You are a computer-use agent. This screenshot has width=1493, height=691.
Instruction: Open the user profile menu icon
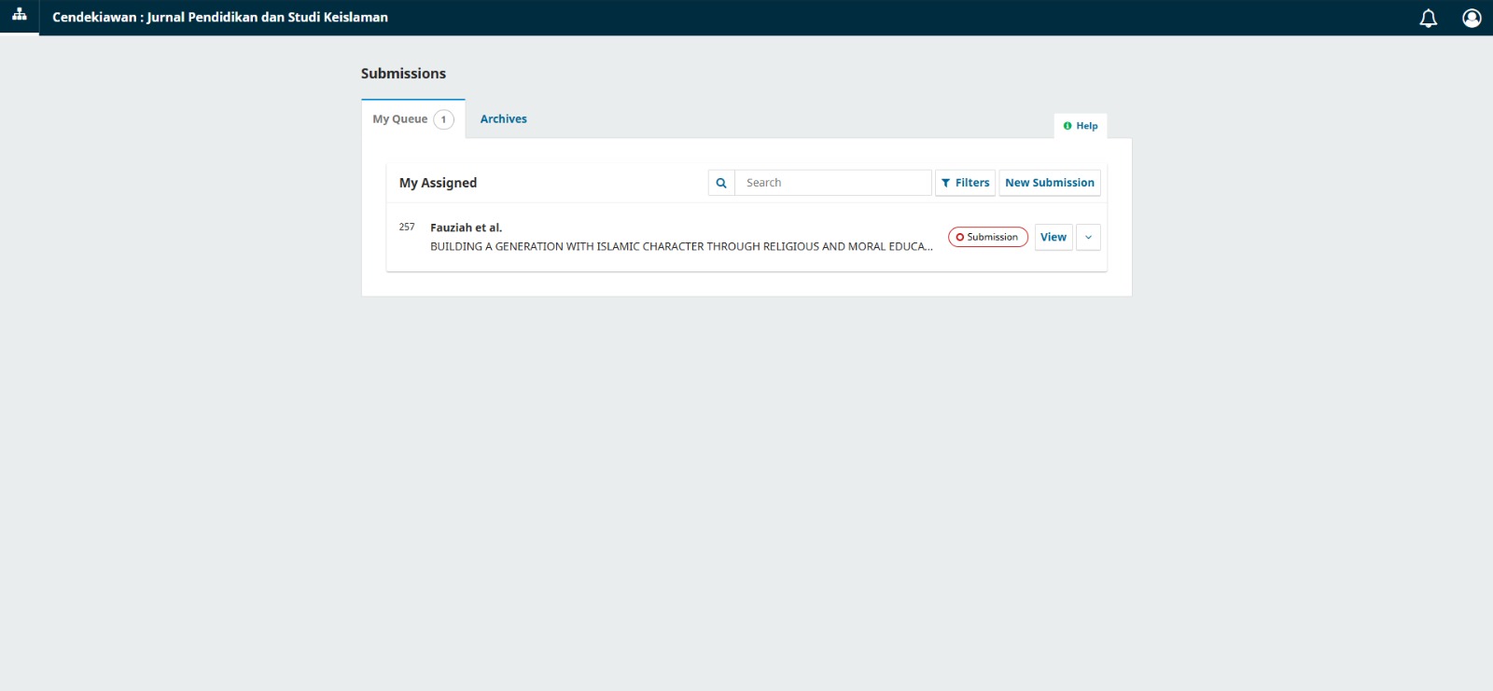(1472, 18)
